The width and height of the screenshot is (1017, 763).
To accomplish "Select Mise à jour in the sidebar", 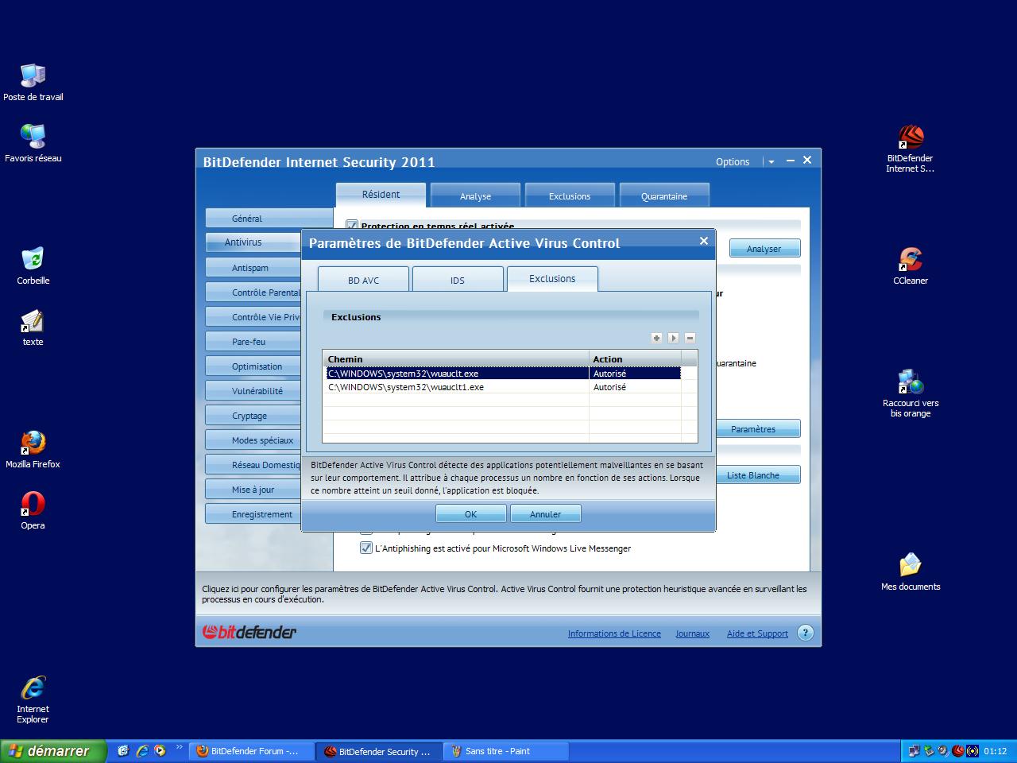I will click(253, 490).
